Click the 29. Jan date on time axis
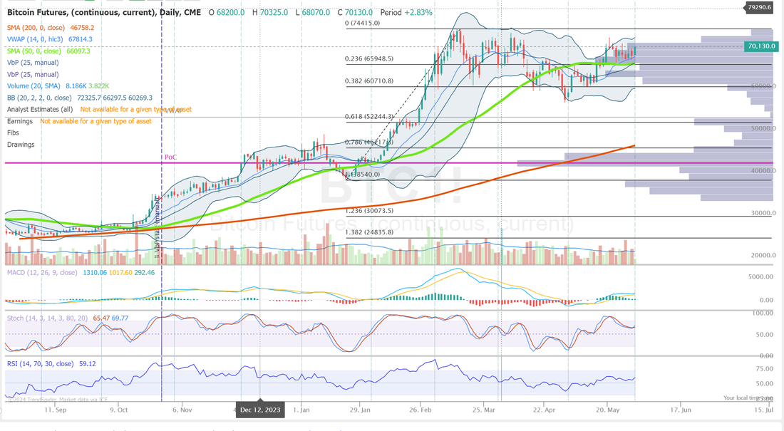The image size is (784, 431). (360, 410)
